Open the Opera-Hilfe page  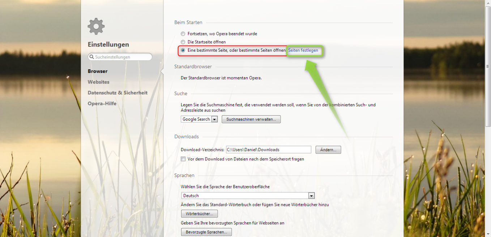102,104
